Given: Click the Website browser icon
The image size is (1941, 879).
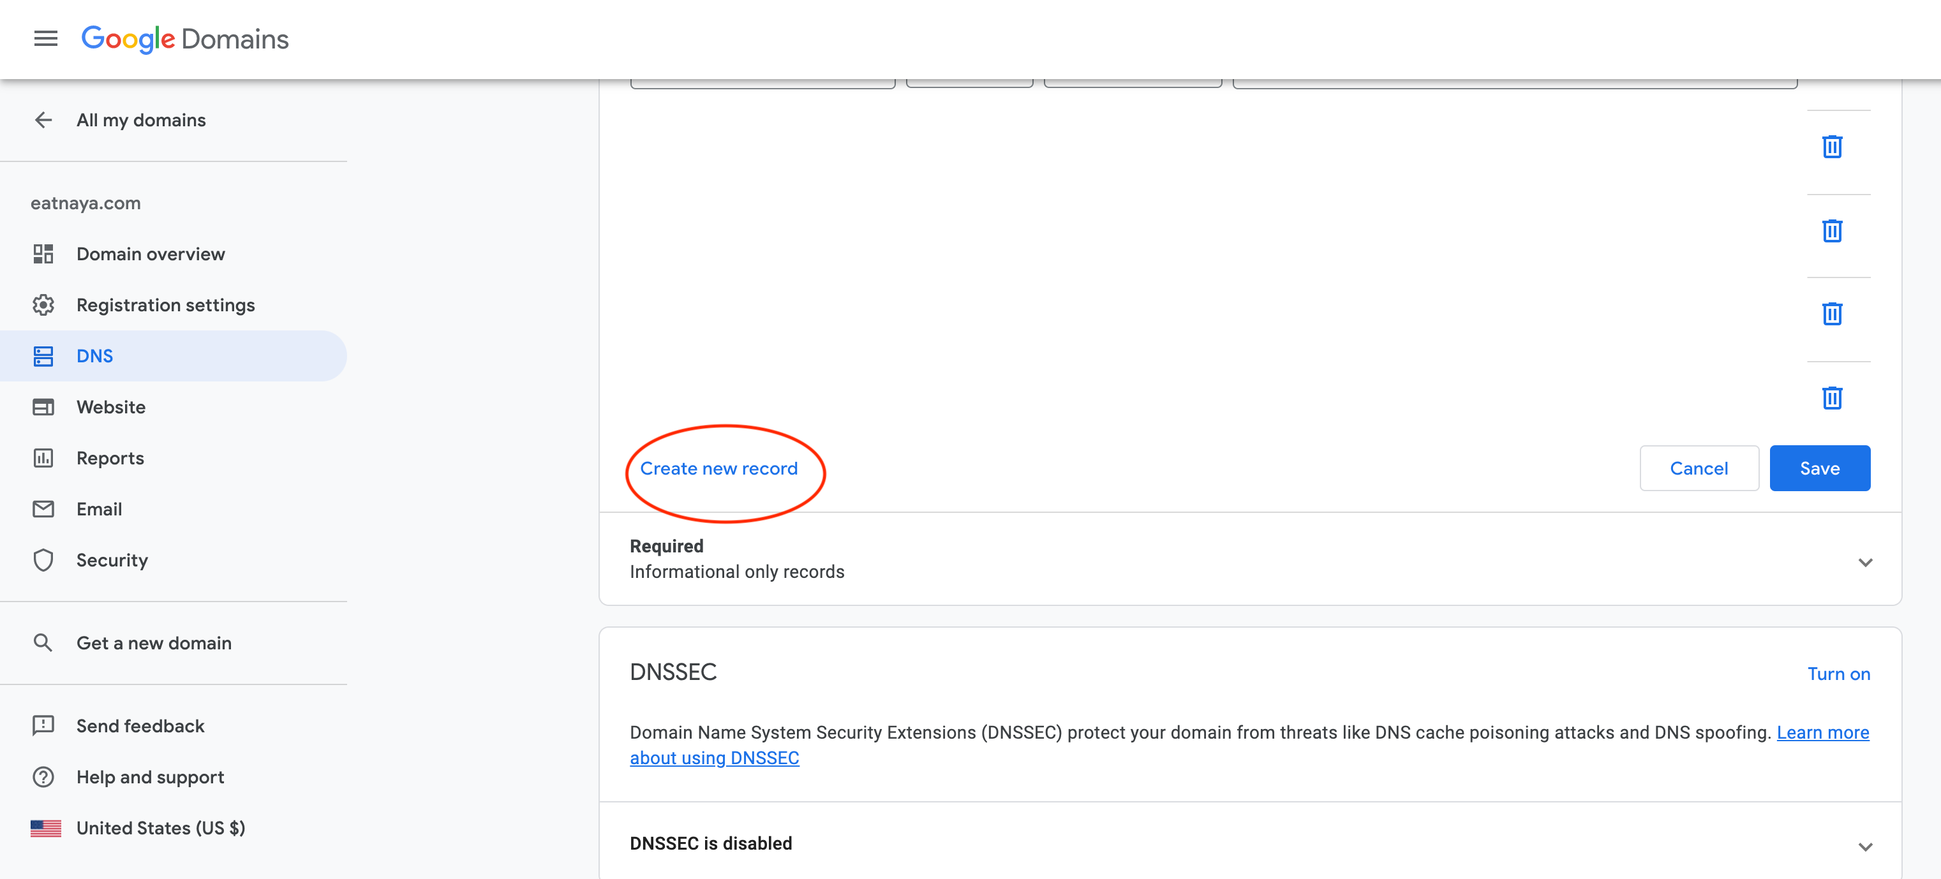Looking at the screenshot, I should coord(43,408).
